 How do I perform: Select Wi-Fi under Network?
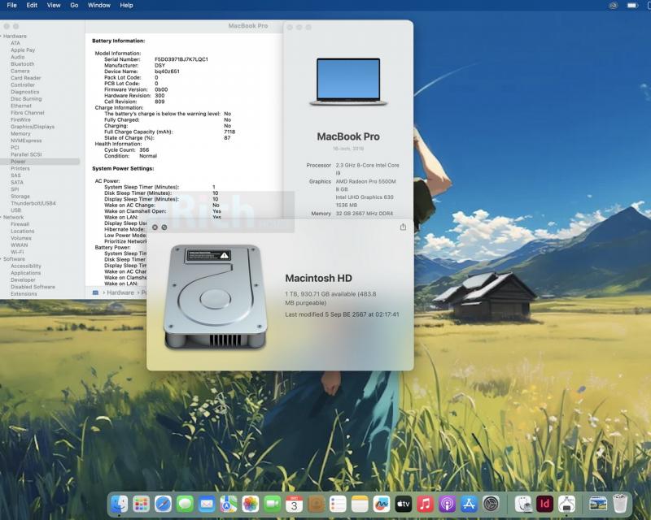[17, 252]
